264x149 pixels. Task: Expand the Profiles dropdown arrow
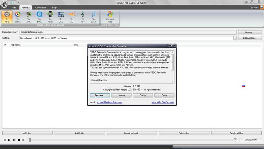[235, 38]
